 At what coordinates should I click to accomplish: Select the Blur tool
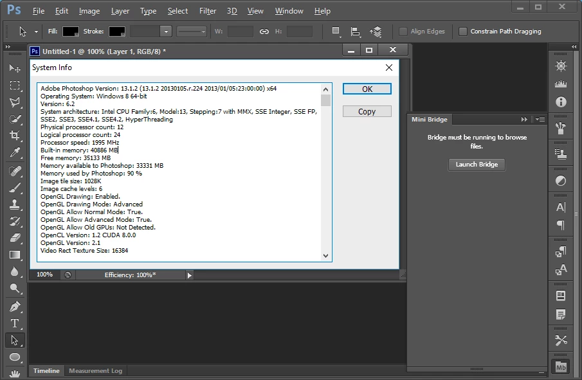pyautogui.click(x=15, y=271)
